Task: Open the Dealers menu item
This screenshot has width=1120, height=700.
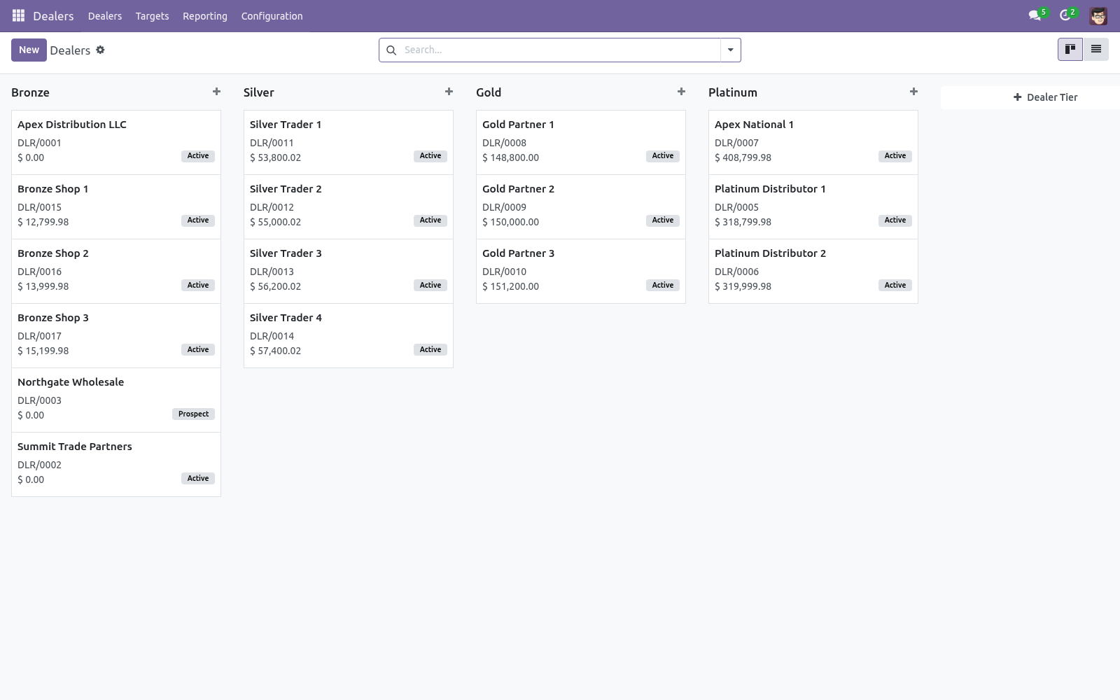Action: [105, 15]
